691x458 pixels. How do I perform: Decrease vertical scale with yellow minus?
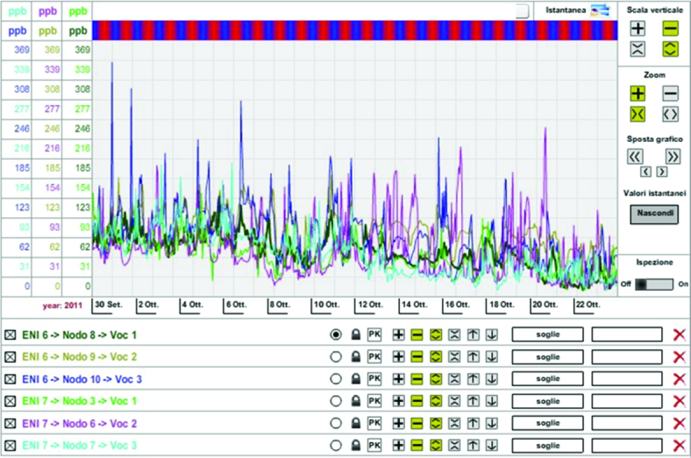[671, 29]
